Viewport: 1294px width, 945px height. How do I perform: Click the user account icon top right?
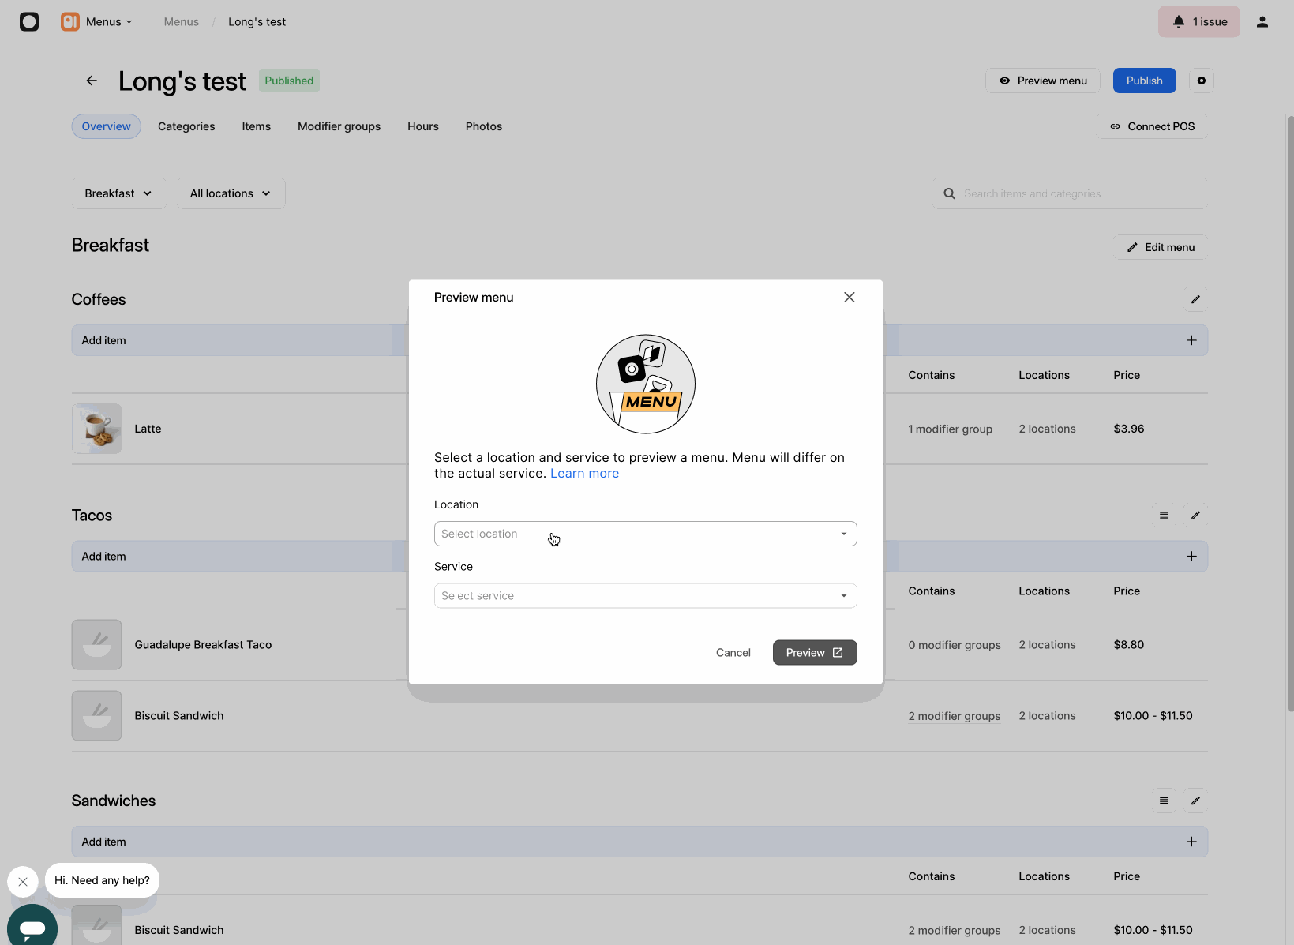[1261, 21]
